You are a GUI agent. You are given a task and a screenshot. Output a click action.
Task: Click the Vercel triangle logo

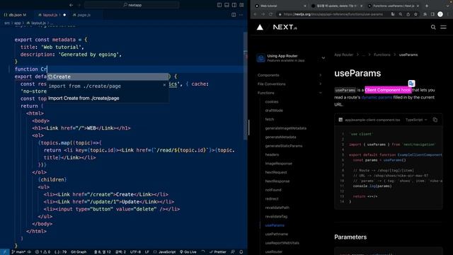[260, 27]
